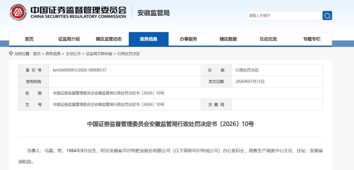The height and width of the screenshot is (170, 354).
Task: Click the 分类 label cell
Action: [x=216, y=70]
